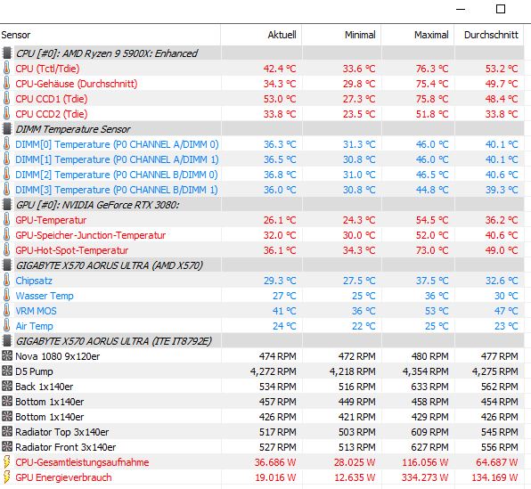Select the GPU Energieverbrauch label

pos(63,477)
